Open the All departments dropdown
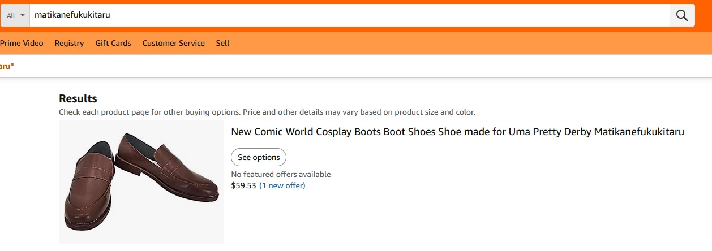 [15, 15]
